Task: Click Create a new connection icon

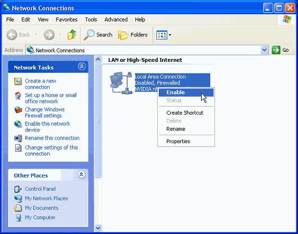Action: (18, 81)
